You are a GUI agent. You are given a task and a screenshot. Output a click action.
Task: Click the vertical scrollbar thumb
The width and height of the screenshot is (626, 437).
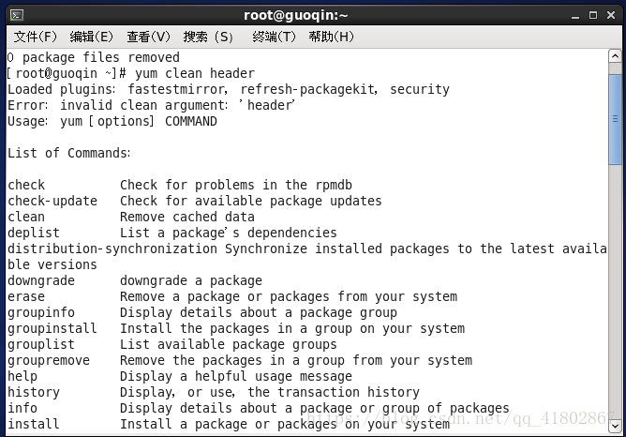pyautogui.click(x=615, y=119)
